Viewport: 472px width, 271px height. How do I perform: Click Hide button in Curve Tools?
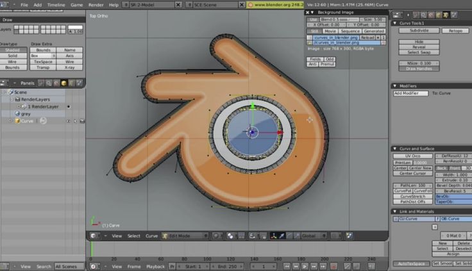pyautogui.click(x=419, y=42)
